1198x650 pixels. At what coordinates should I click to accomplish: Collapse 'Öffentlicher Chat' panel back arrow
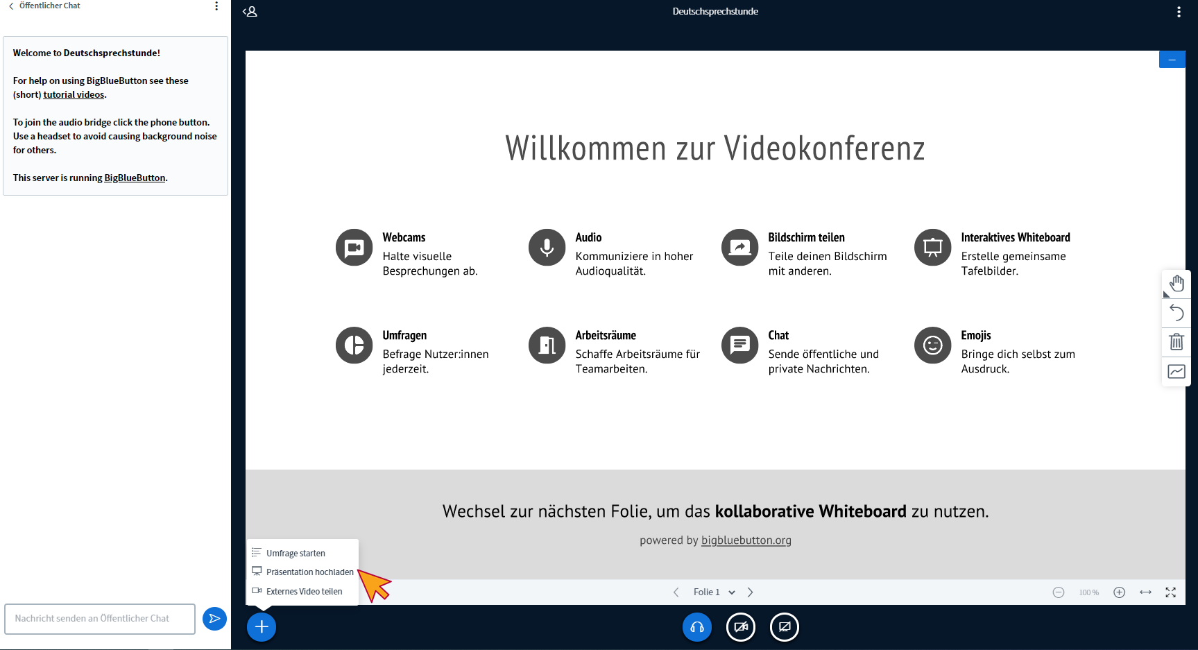[x=11, y=6]
